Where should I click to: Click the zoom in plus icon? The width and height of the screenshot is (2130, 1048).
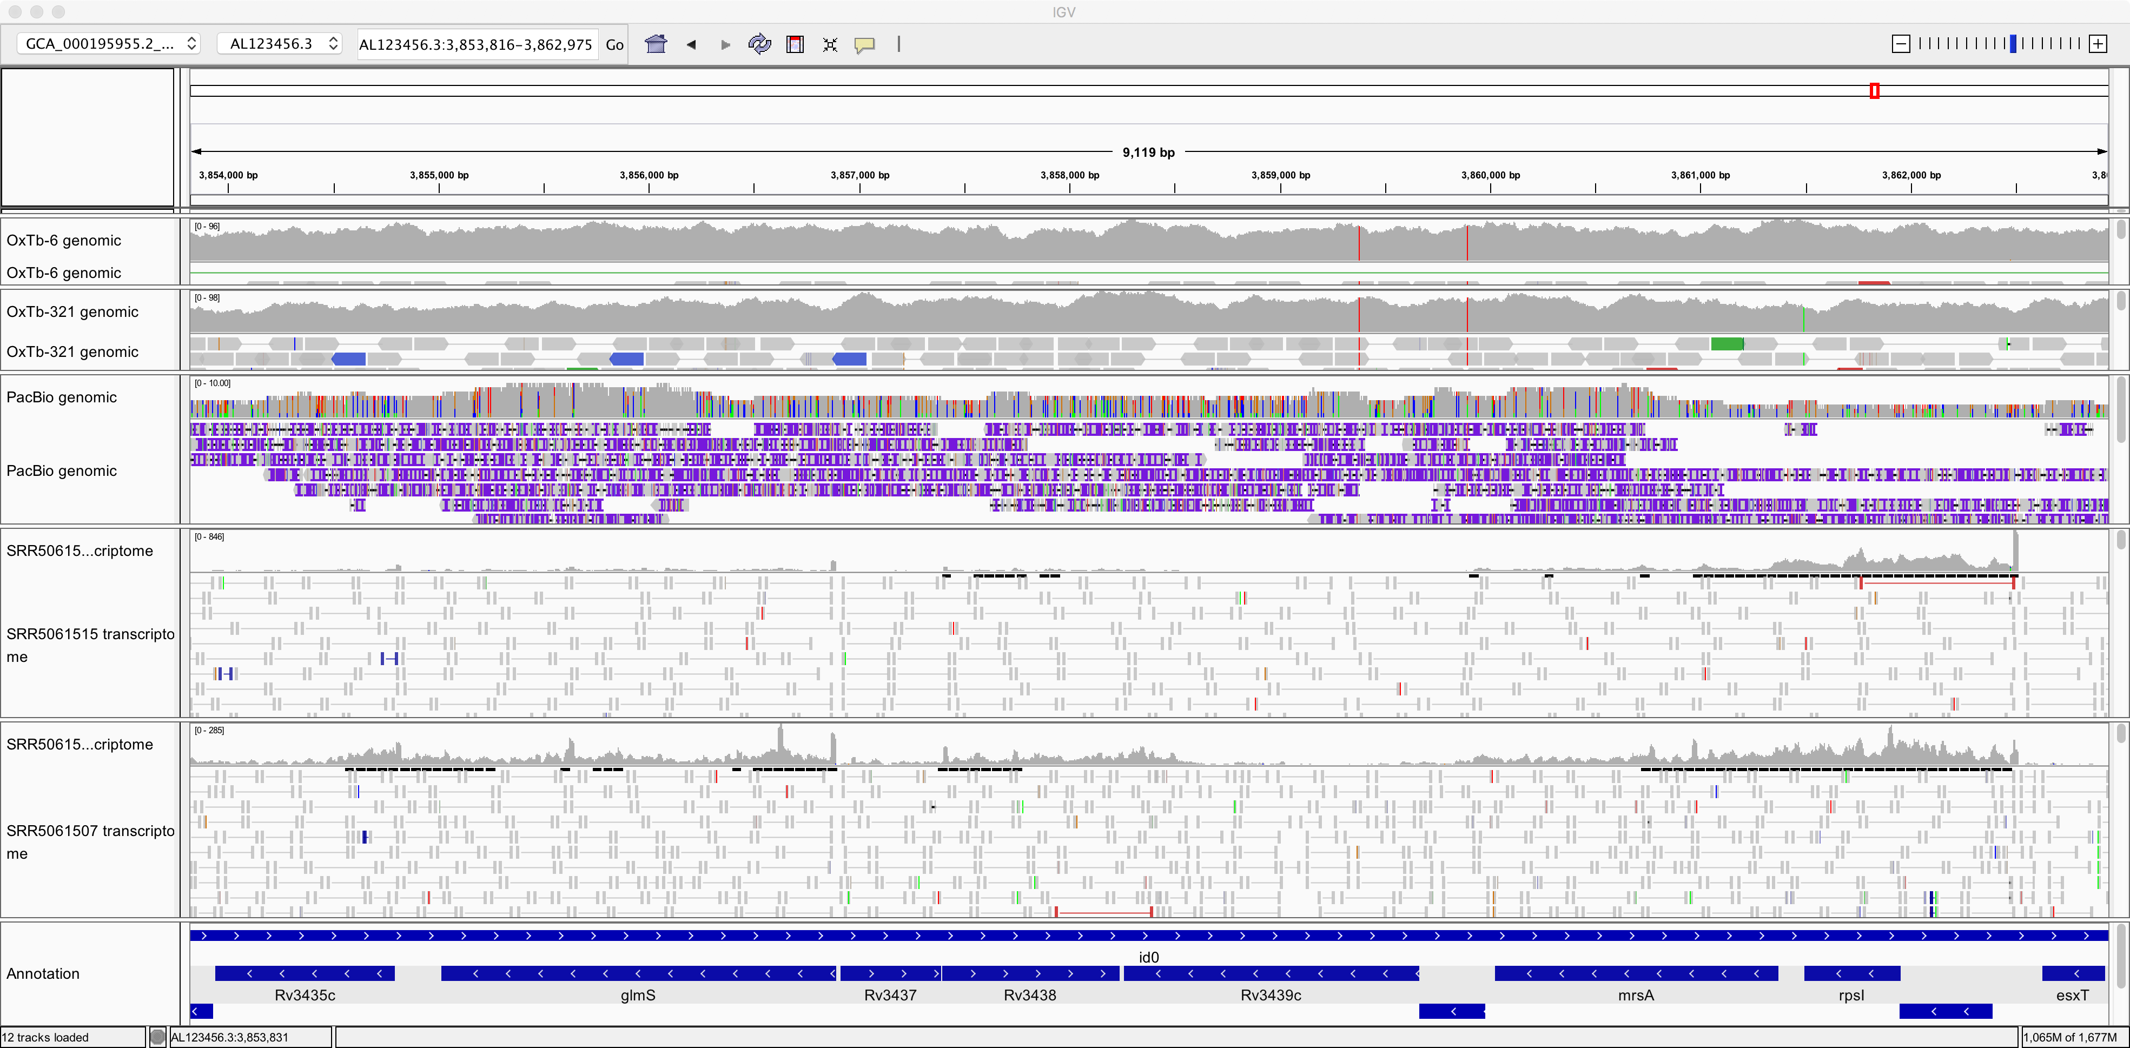coord(2098,44)
